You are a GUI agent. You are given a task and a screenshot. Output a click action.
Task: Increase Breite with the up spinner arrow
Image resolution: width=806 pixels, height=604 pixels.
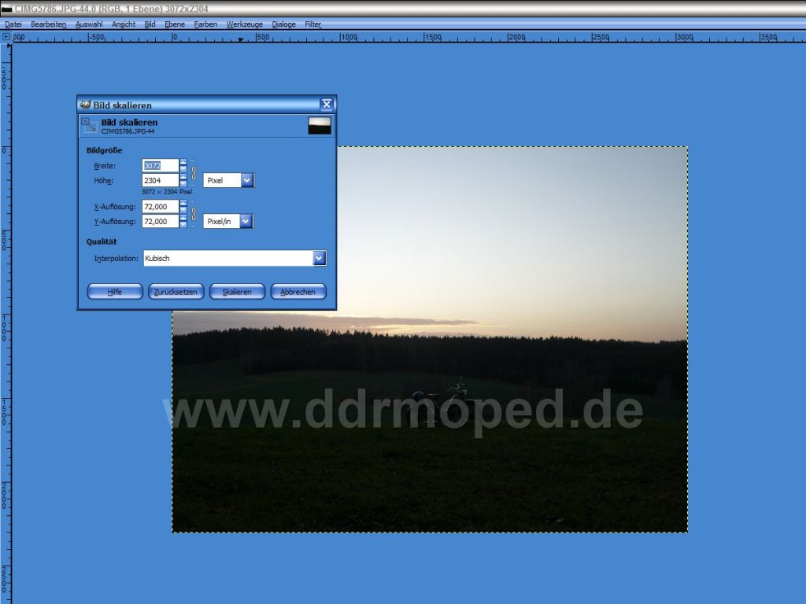click(183, 162)
